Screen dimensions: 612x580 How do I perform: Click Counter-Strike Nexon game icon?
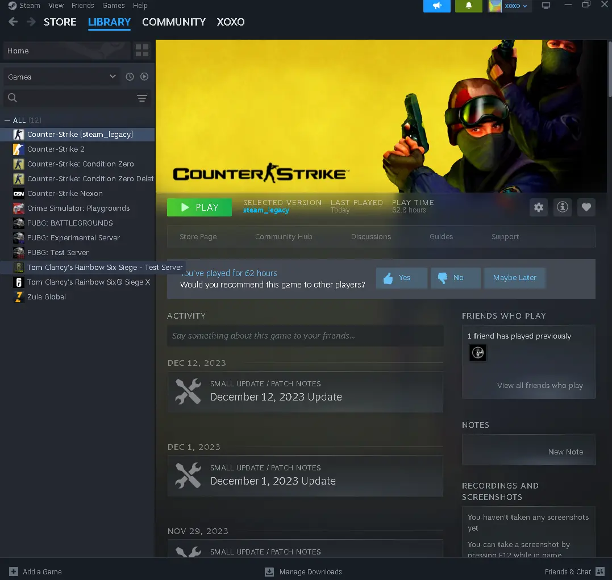tap(19, 193)
